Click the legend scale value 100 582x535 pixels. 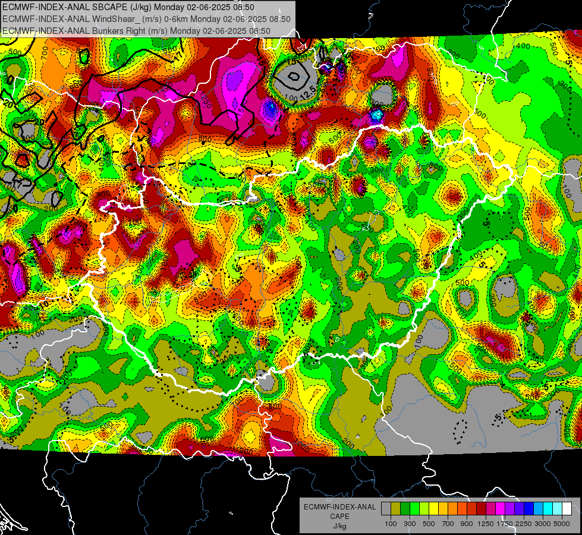391,524
